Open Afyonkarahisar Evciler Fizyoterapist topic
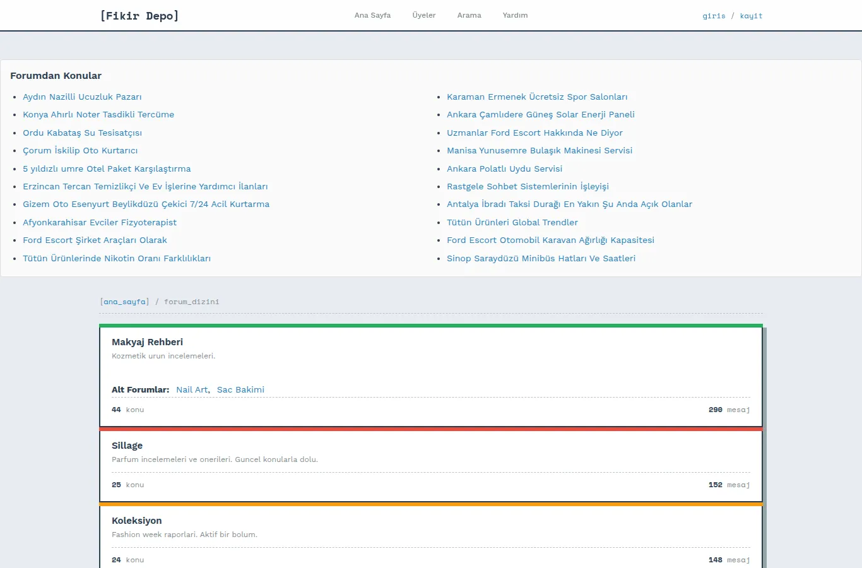 click(100, 222)
